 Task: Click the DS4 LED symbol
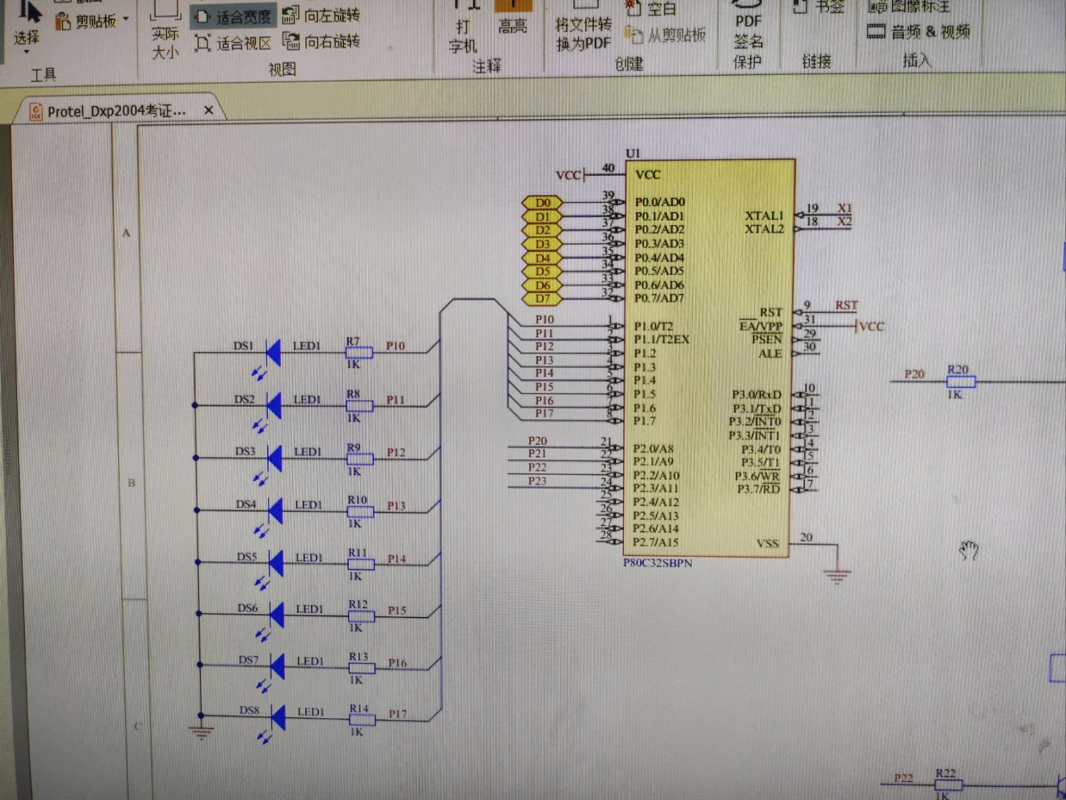(275, 510)
